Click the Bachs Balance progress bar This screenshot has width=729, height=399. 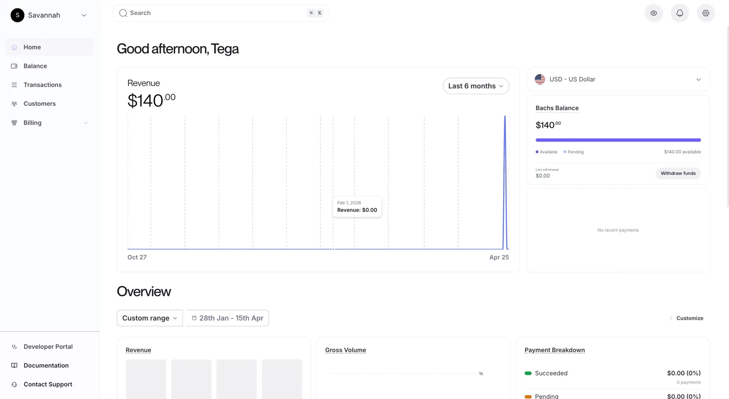pyautogui.click(x=618, y=140)
